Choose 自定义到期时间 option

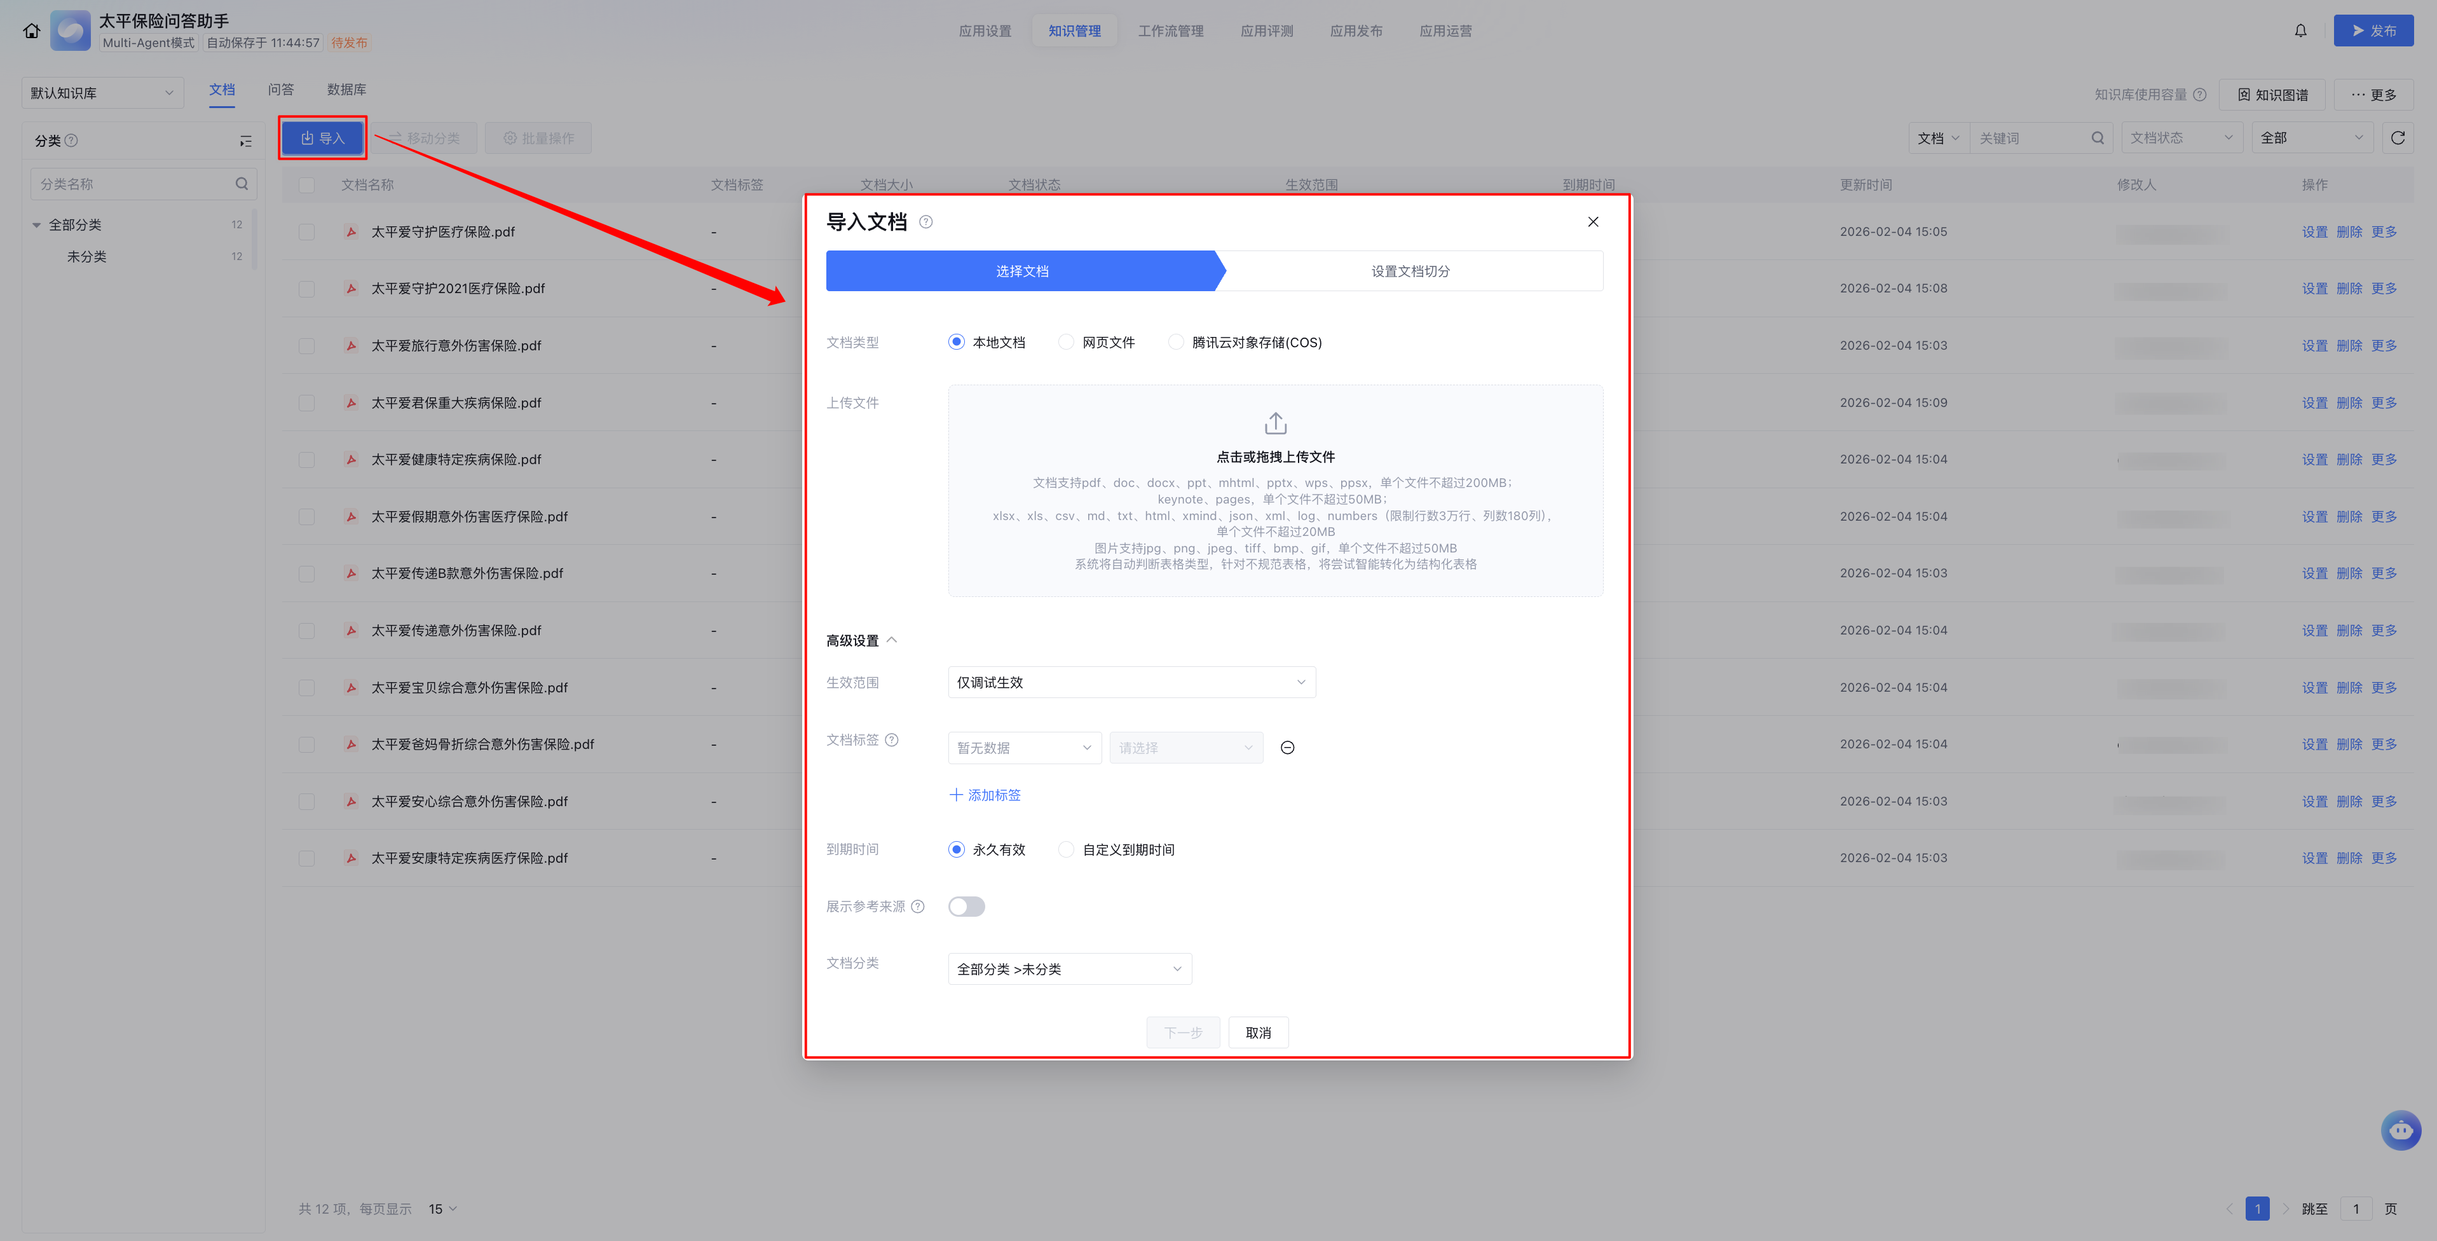click(x=1067, y=849)
